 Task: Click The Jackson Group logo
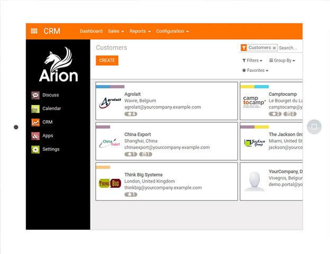pos(254,142)
